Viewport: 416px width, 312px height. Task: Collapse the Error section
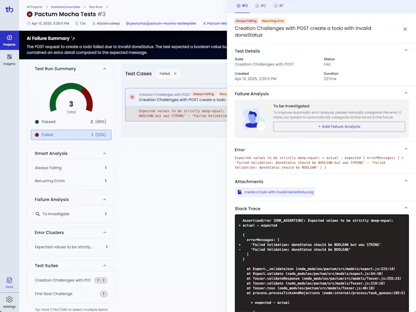[406, 149]
